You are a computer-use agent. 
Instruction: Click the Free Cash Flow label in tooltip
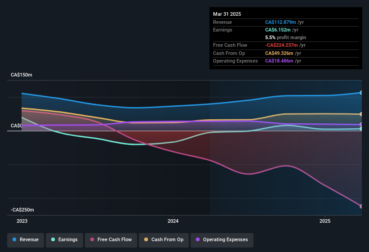point(230,45)
